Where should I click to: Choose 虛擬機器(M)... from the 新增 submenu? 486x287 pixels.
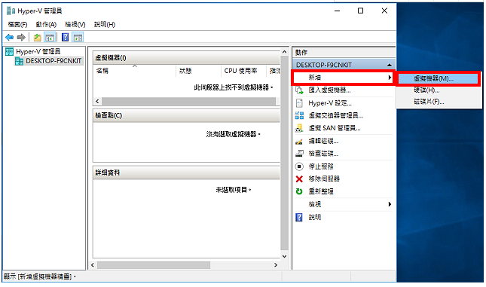coord(438,79)
